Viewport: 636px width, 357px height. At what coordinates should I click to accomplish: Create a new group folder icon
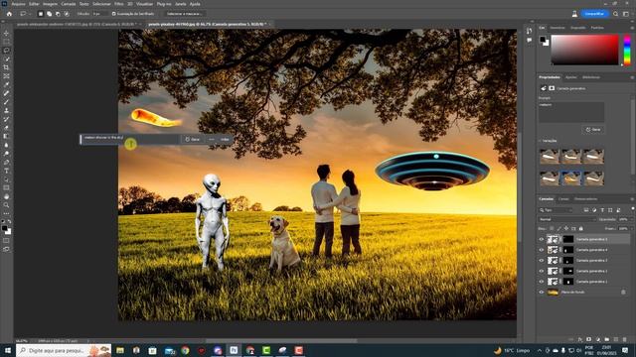point(607,339)
